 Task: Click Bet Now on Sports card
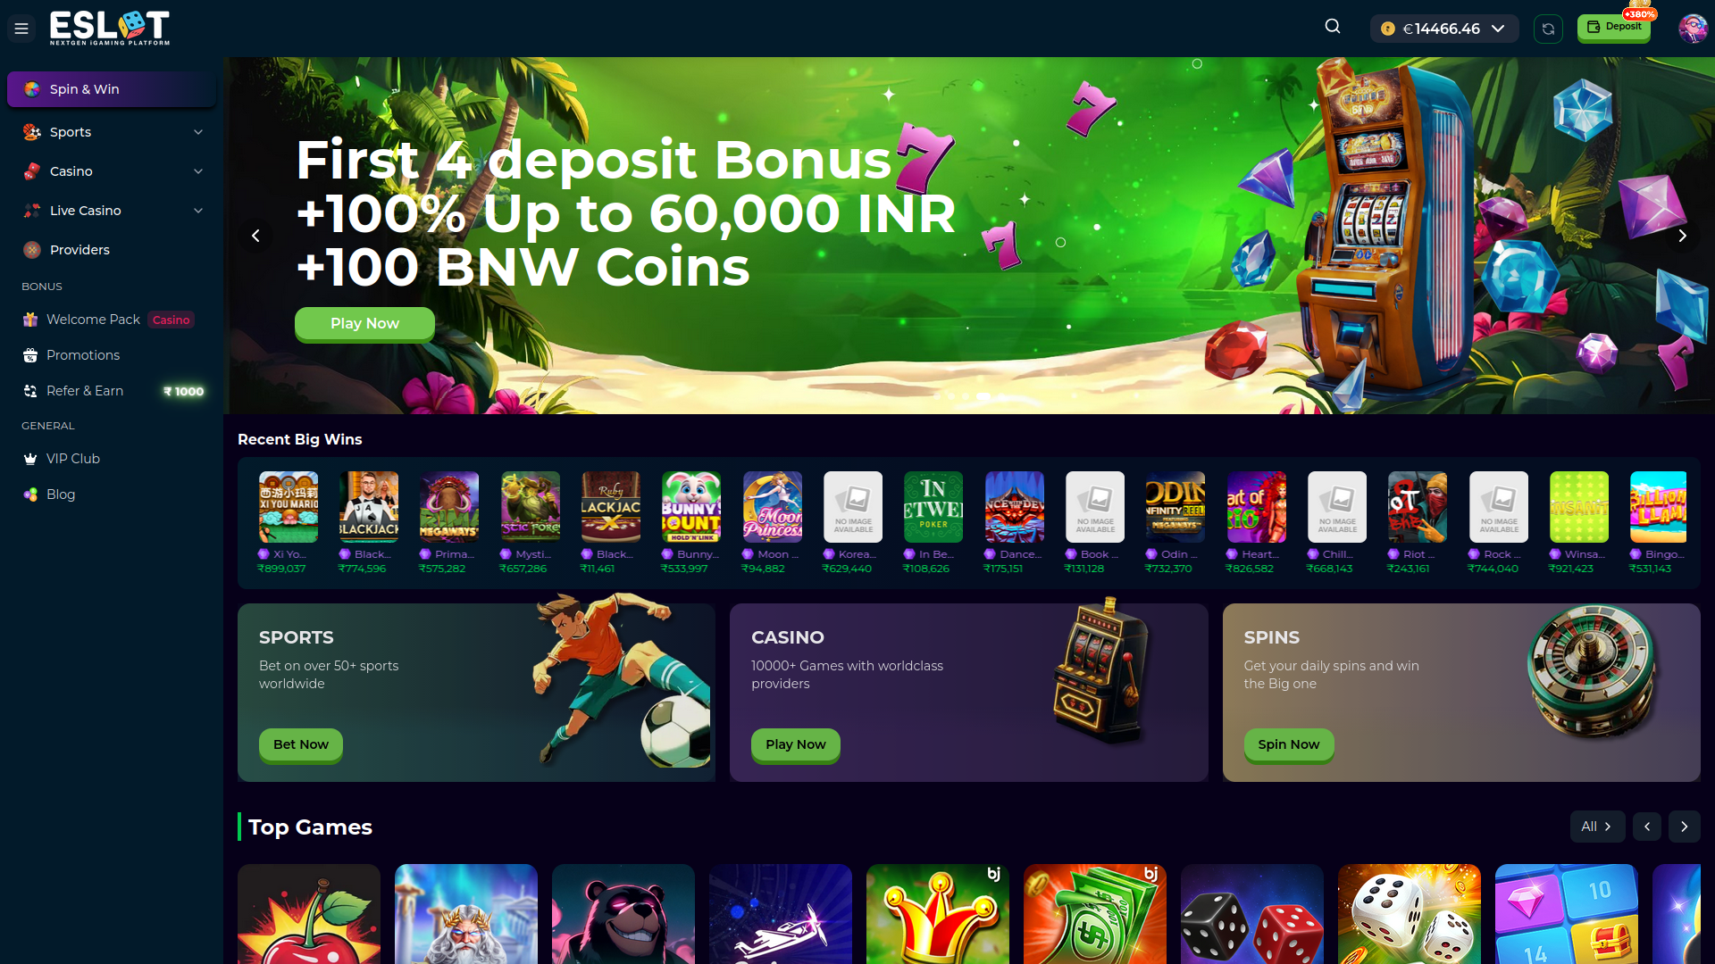coord(301,744)
